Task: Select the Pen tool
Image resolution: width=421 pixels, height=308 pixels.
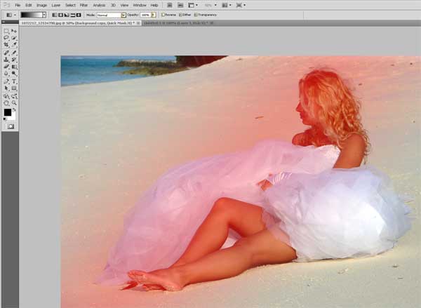Action: (6, 81)
